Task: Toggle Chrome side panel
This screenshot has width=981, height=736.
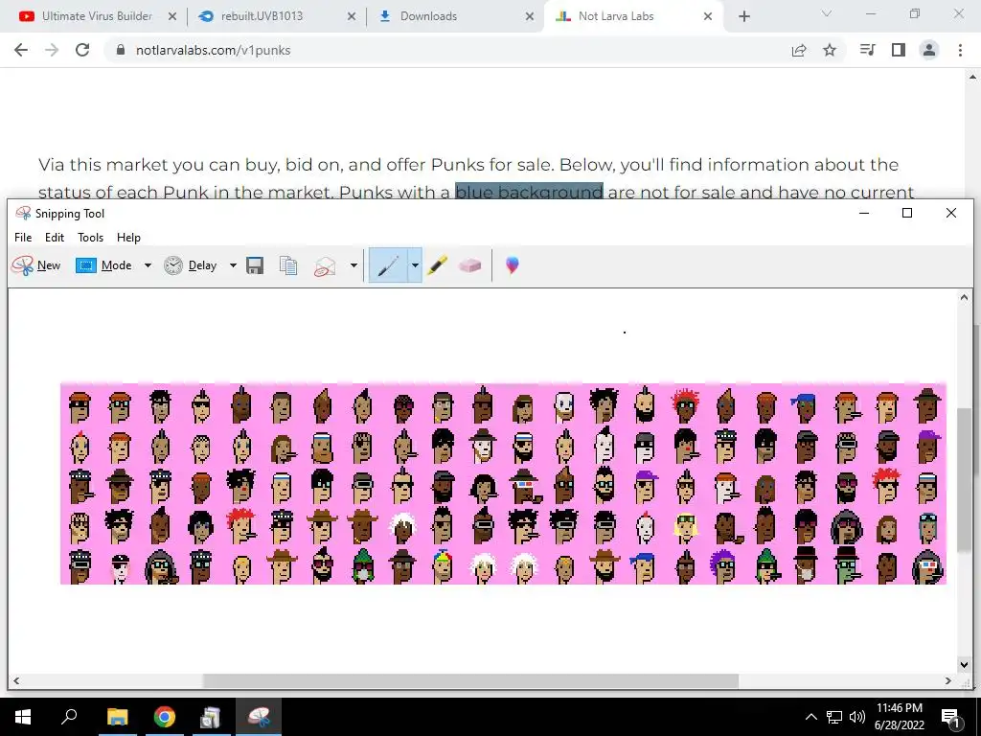Action: 899,50
